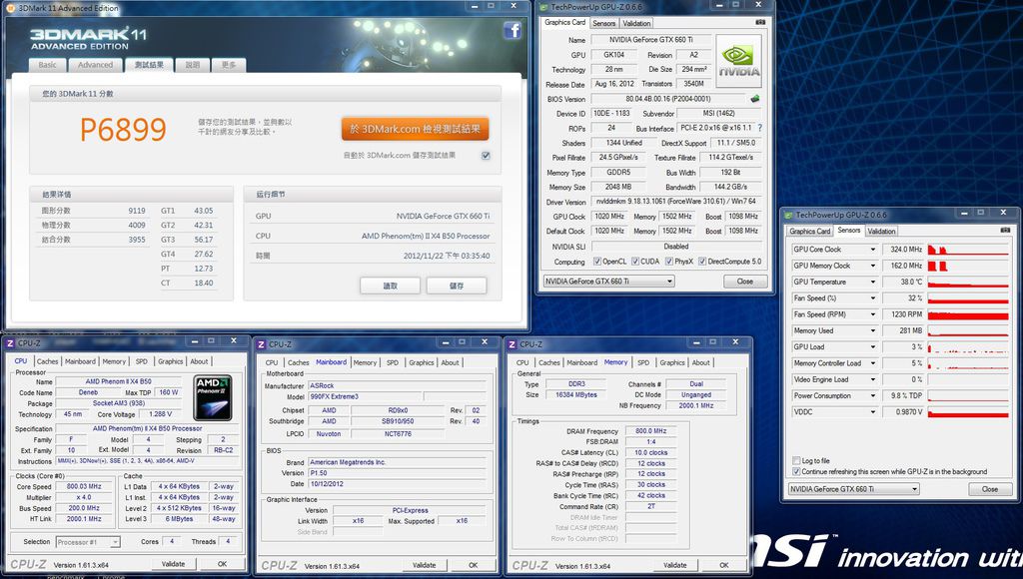
Task: Click the 990FX Extreme3 model field
Action: coord(365,396)
